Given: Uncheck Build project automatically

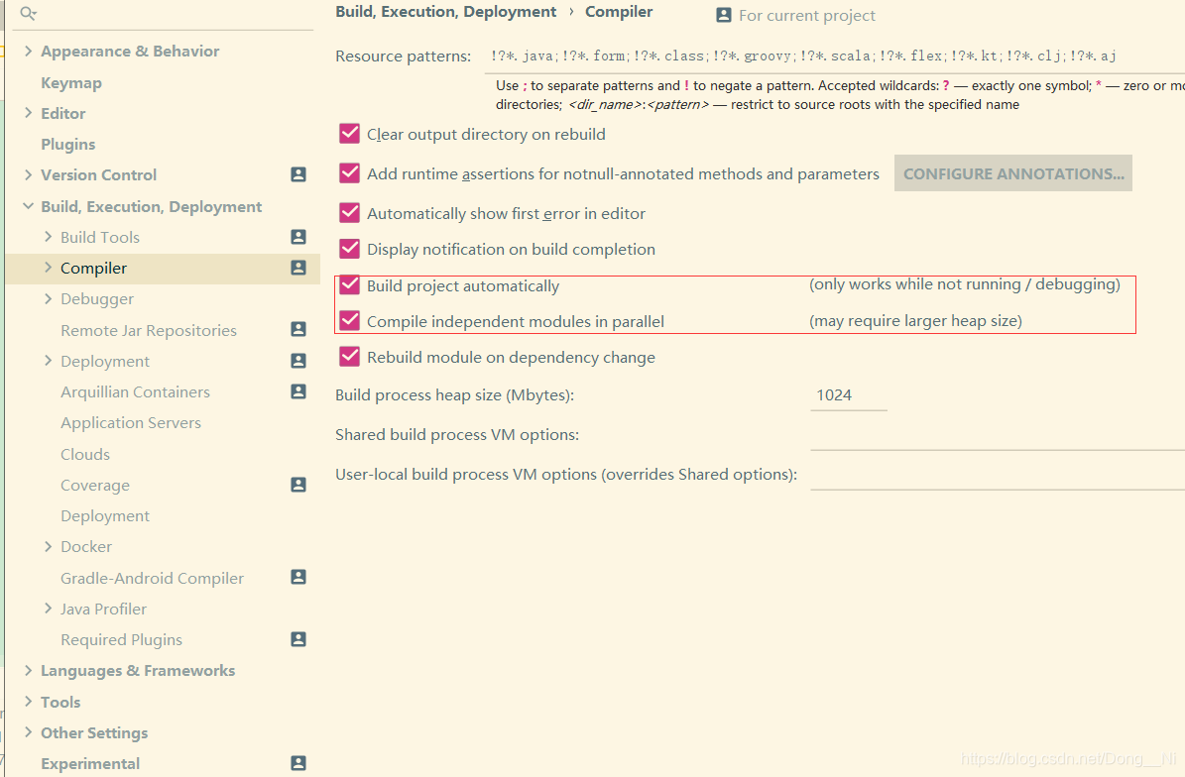Looking at the screenshot, I should pos(349,284).
